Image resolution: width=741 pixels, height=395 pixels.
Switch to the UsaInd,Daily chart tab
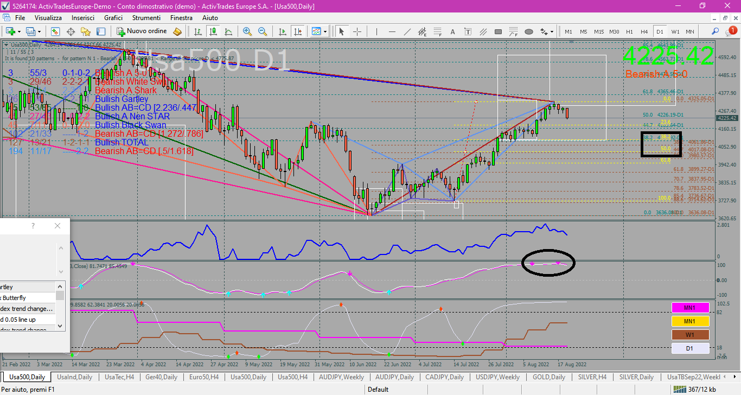[74, 377]
